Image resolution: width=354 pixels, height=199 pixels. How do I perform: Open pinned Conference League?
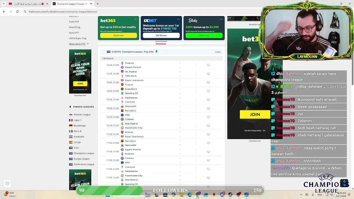(x=84, y=164)
